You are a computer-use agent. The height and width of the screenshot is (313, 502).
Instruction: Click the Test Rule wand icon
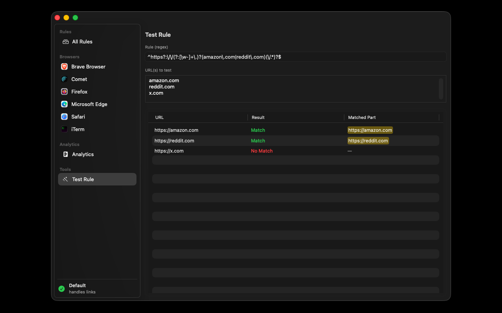65,180
